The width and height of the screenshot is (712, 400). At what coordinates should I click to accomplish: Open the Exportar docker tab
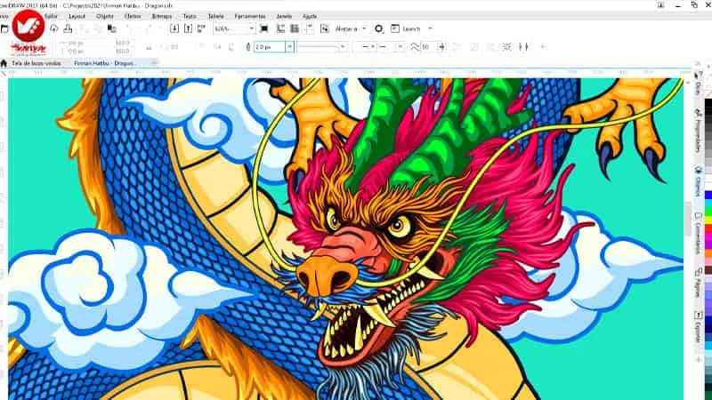click(x=699, y=326)
